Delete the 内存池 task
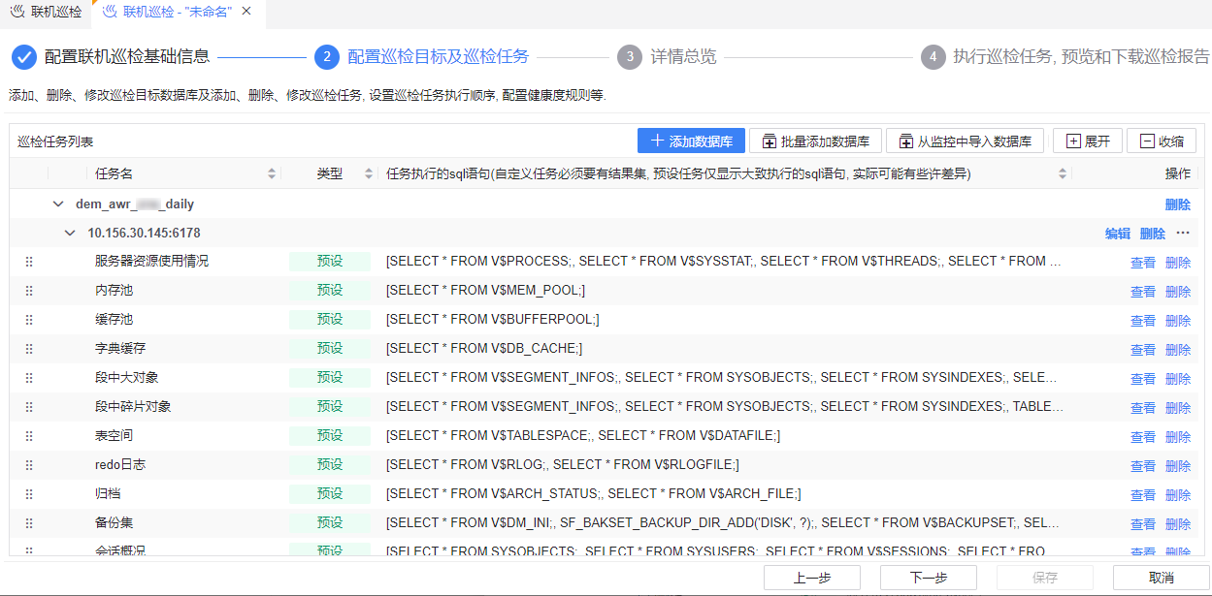The image size is (1212, 596). click(x=1178, y=292)
